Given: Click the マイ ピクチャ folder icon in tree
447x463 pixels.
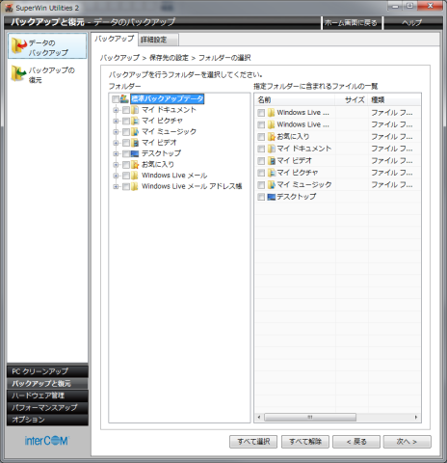Looking at the screenshot, I should pos(135,121).
